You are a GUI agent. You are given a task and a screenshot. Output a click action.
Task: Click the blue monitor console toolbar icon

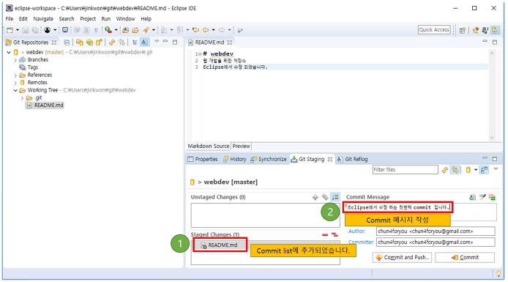pos(65,30)
